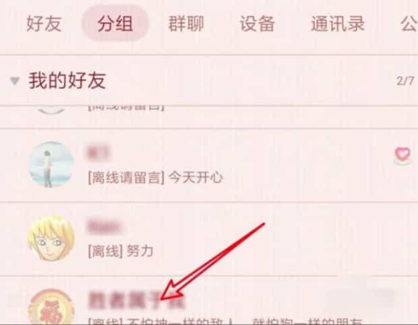This screenshot has width=418, height=325.
Task: Open the 群聊 tab
Action: [186, 24]
